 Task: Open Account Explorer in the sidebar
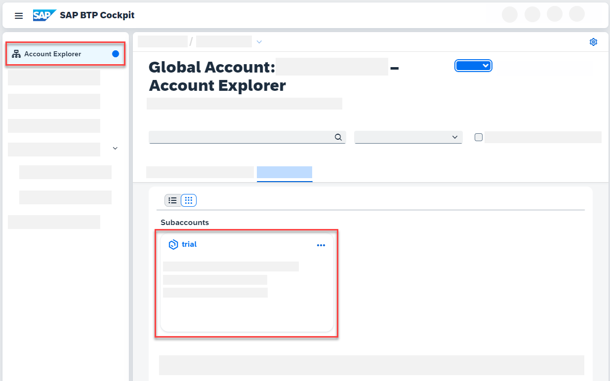point(65,54)
